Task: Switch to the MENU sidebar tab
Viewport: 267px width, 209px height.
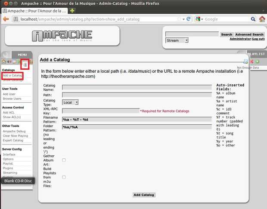Action: [22, 55]
